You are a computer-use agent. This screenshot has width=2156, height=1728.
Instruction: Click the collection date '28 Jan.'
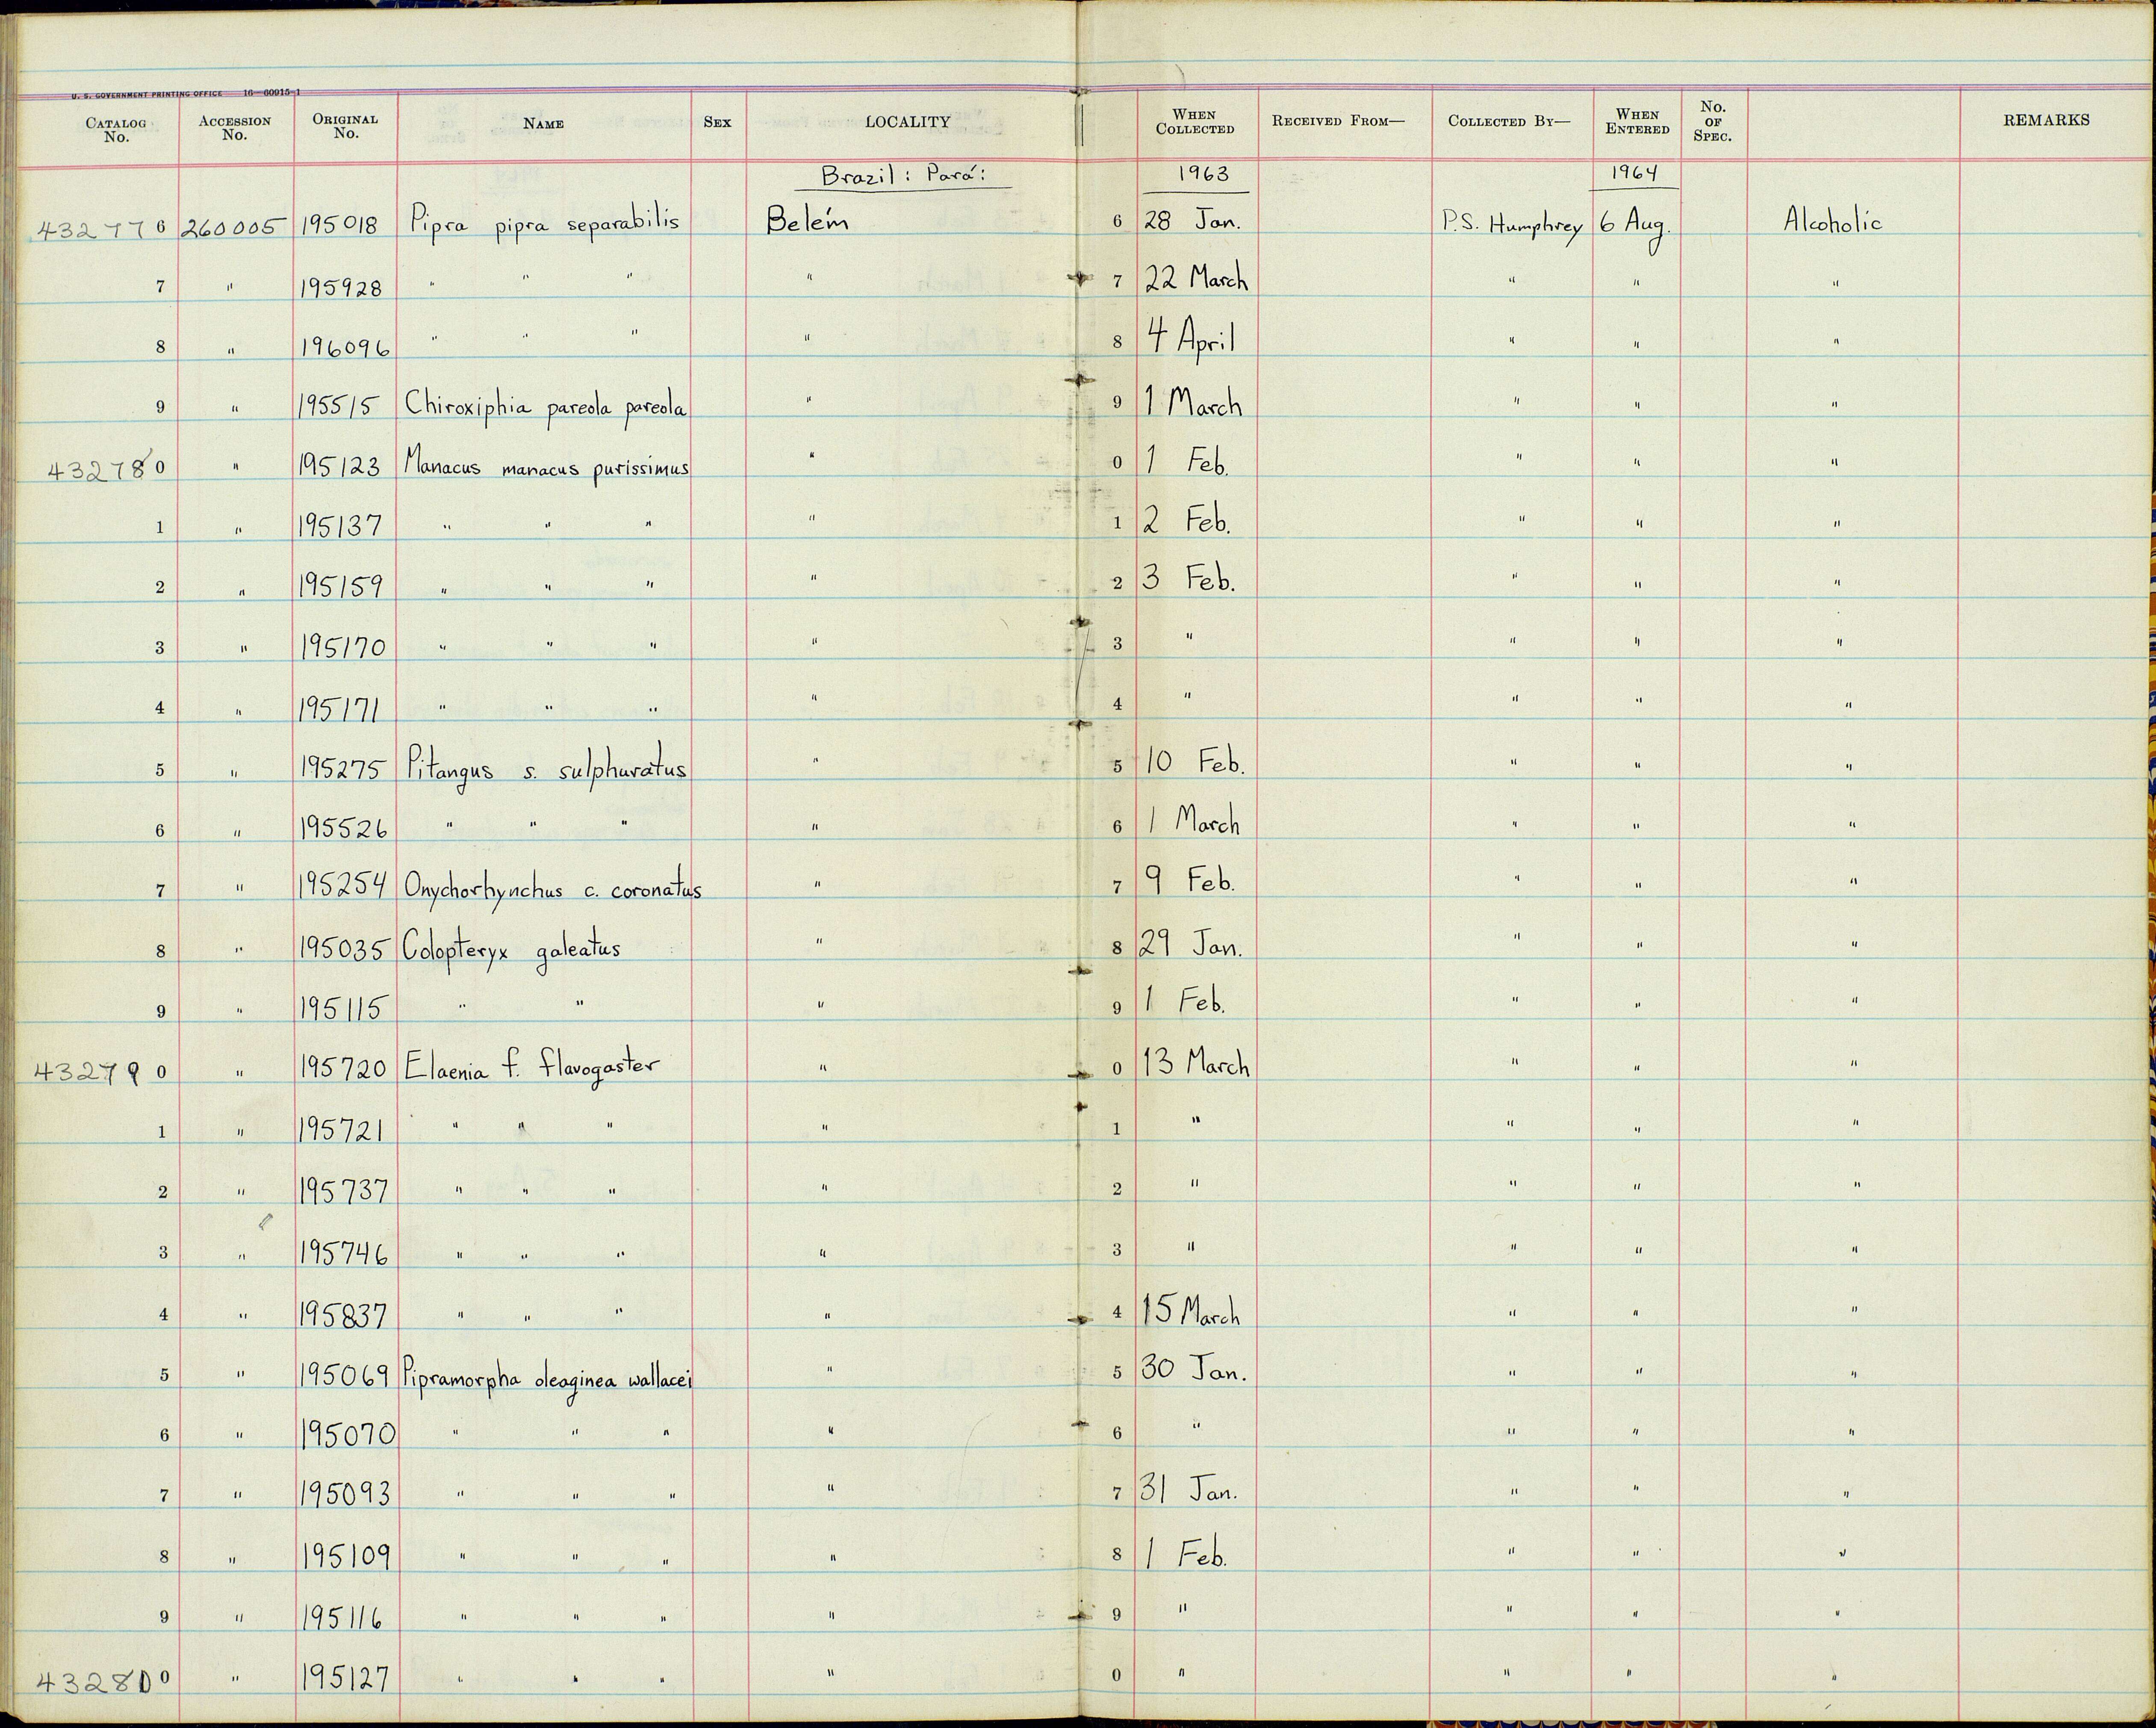(1192, 220)
